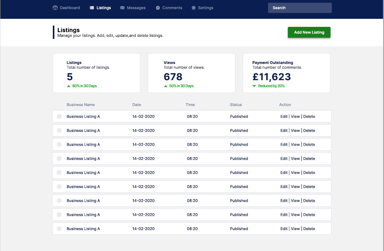Go to the Settings navigation tab
The width and height of the screenshot is (384, 251).
point(202,8)
